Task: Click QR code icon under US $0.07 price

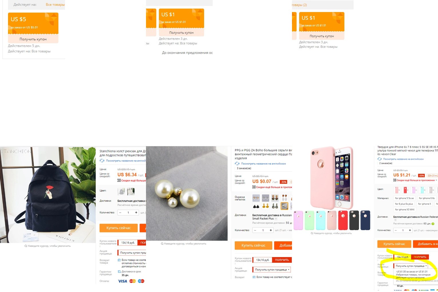Action: pos(254,187)
